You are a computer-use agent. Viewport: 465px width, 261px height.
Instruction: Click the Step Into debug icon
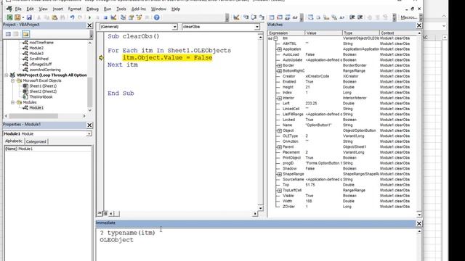click(246, 17)
